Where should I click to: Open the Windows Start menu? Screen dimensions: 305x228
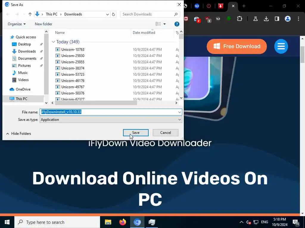click(7, 222)
